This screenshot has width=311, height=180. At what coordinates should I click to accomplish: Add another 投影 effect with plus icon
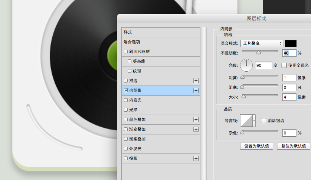[x=196, y=158]
